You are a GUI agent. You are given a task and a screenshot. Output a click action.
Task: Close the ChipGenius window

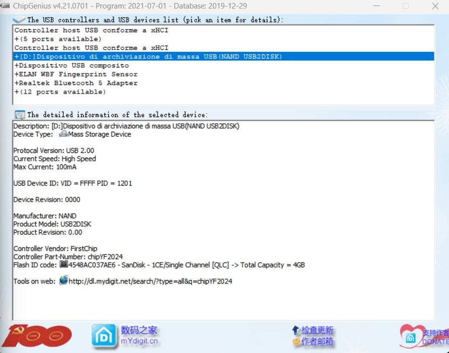[435, 6]
